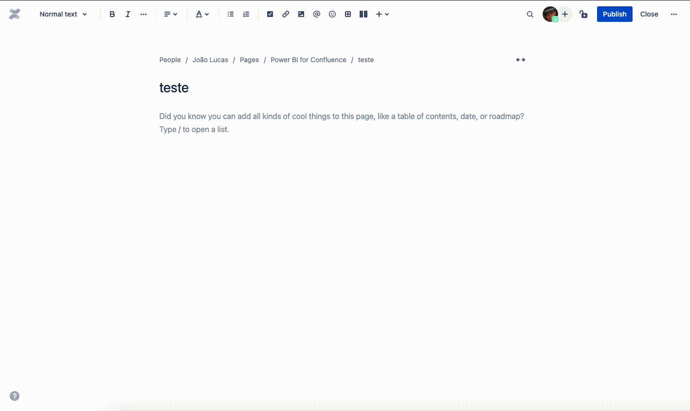The image size is (690, 411).
Task: Open more formatting options next to italic
Action: pyautogui.click(x=144, y=14)
